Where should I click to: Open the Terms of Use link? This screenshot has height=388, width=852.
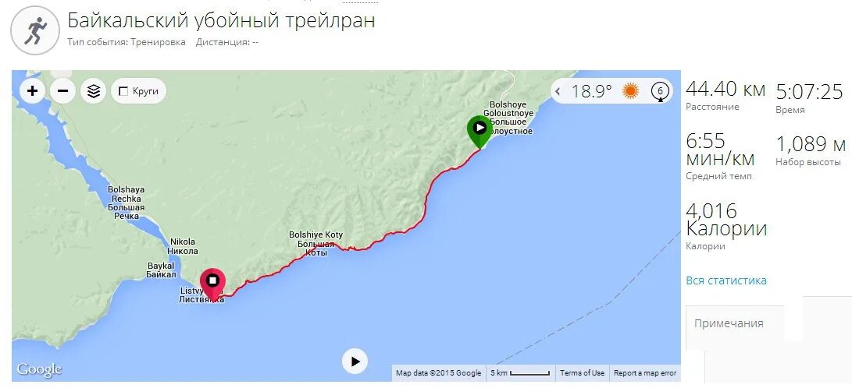[x=582, y=373]
